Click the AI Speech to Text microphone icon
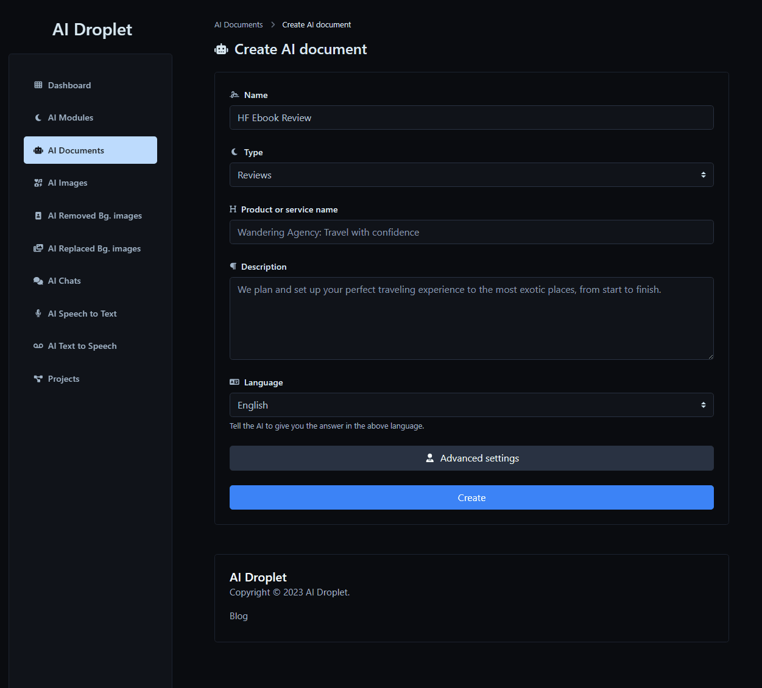This screenshot has height=688, width=762. [x=38, y=314]
